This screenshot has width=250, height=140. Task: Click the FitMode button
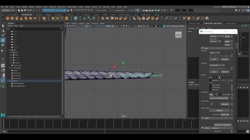point(220,110)
